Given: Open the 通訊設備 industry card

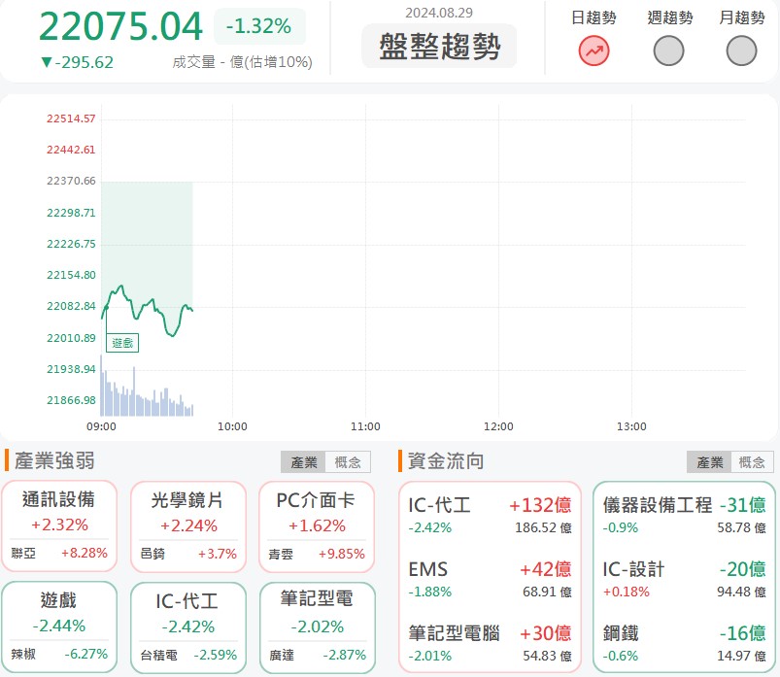Looking at the screenshot, I should click(59, 526).
